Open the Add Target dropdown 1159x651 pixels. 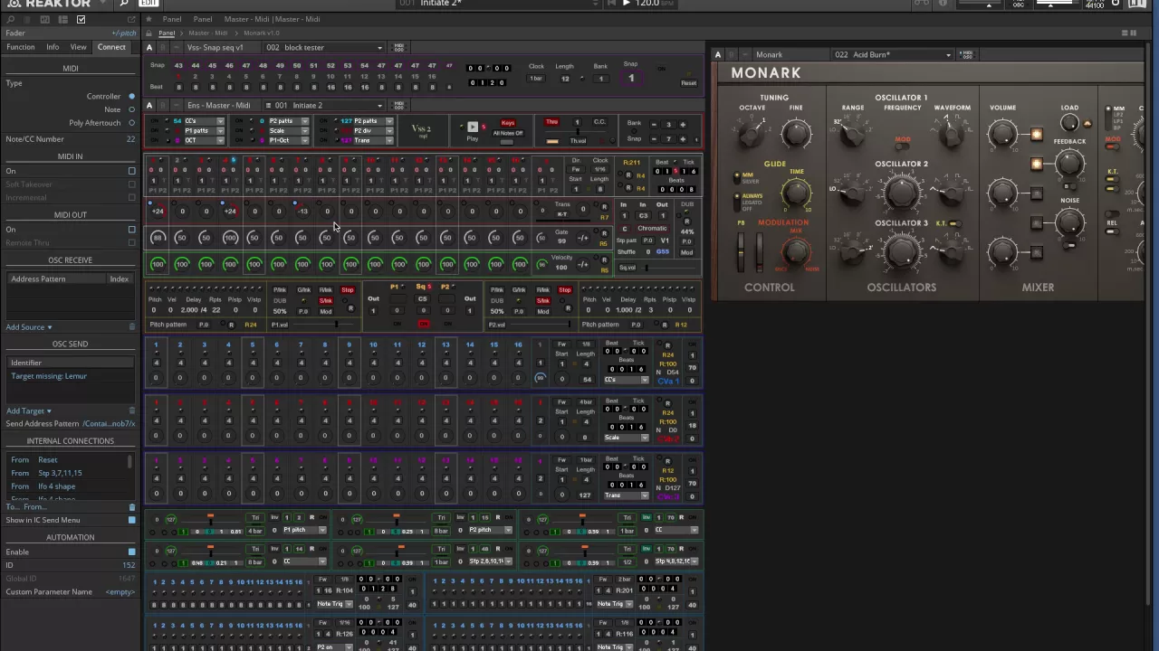click(29, 410)
